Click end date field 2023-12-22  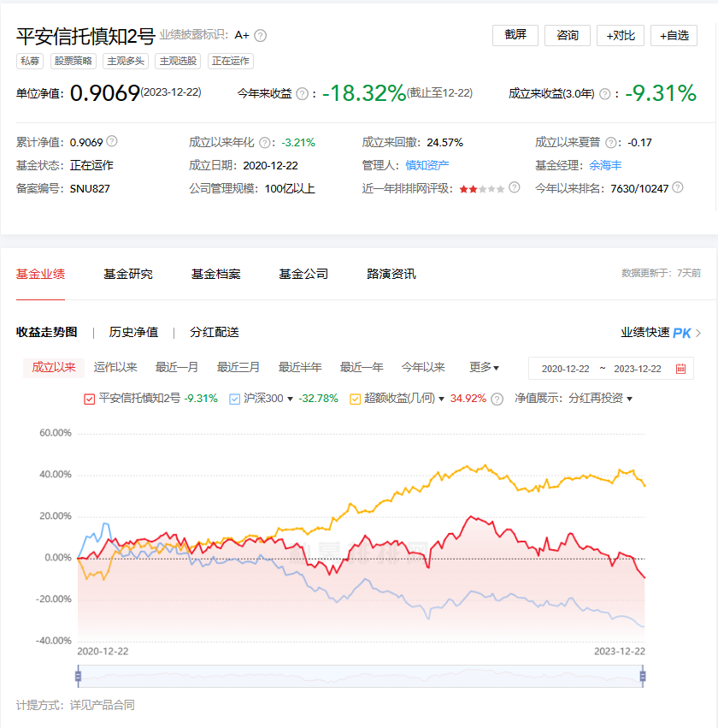(638, 369)
